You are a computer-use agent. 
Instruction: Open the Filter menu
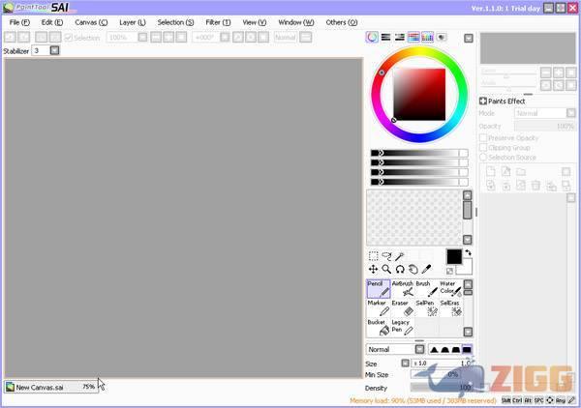point(217,21)
